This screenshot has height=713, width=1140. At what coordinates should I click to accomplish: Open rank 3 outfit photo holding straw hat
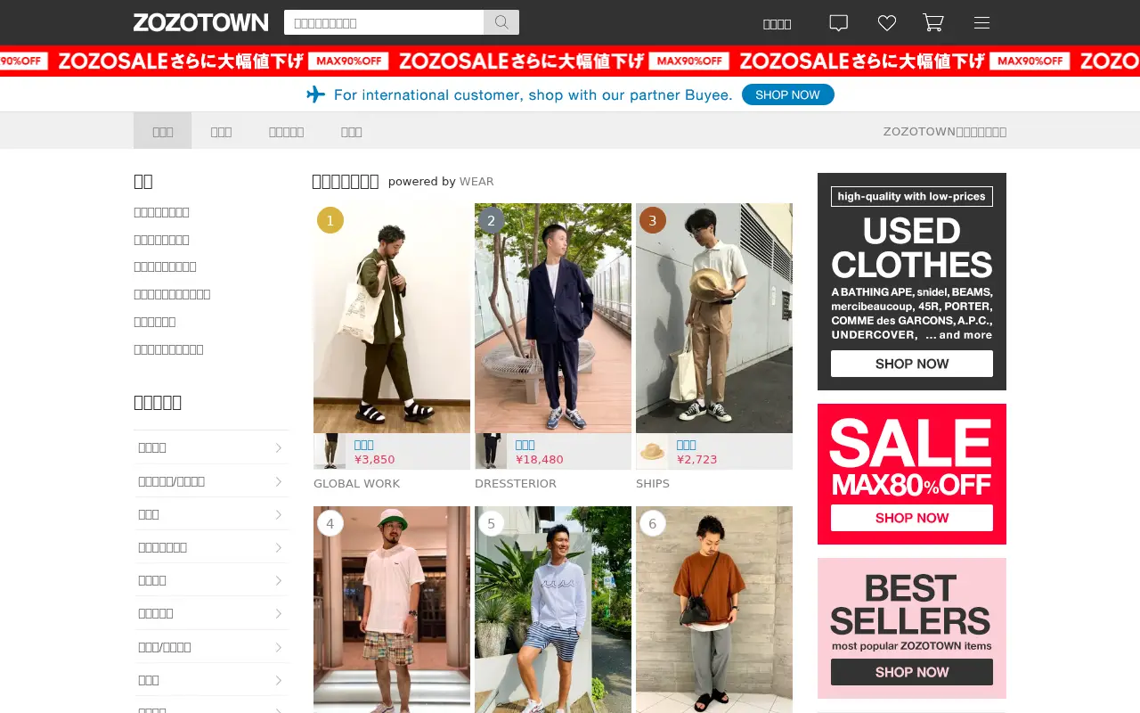(x=714, y=318)
